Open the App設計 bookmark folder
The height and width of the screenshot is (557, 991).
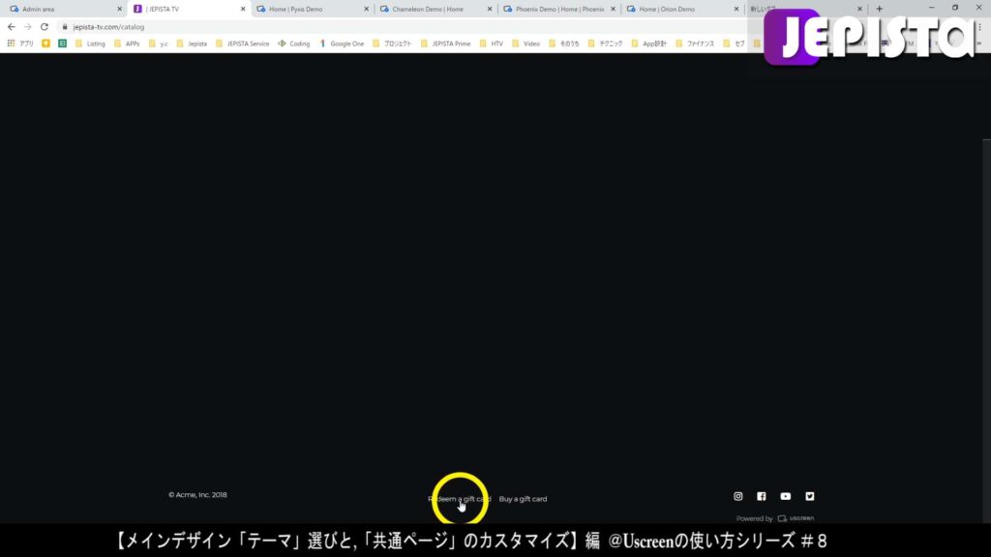(x=648, y=44)
